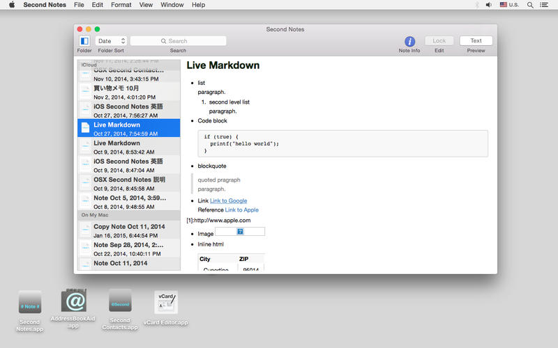Open the Copy Note Oct 11, 2014 note
The height and width of the screenshot is (348, 558).
click(x=129, y=230)
